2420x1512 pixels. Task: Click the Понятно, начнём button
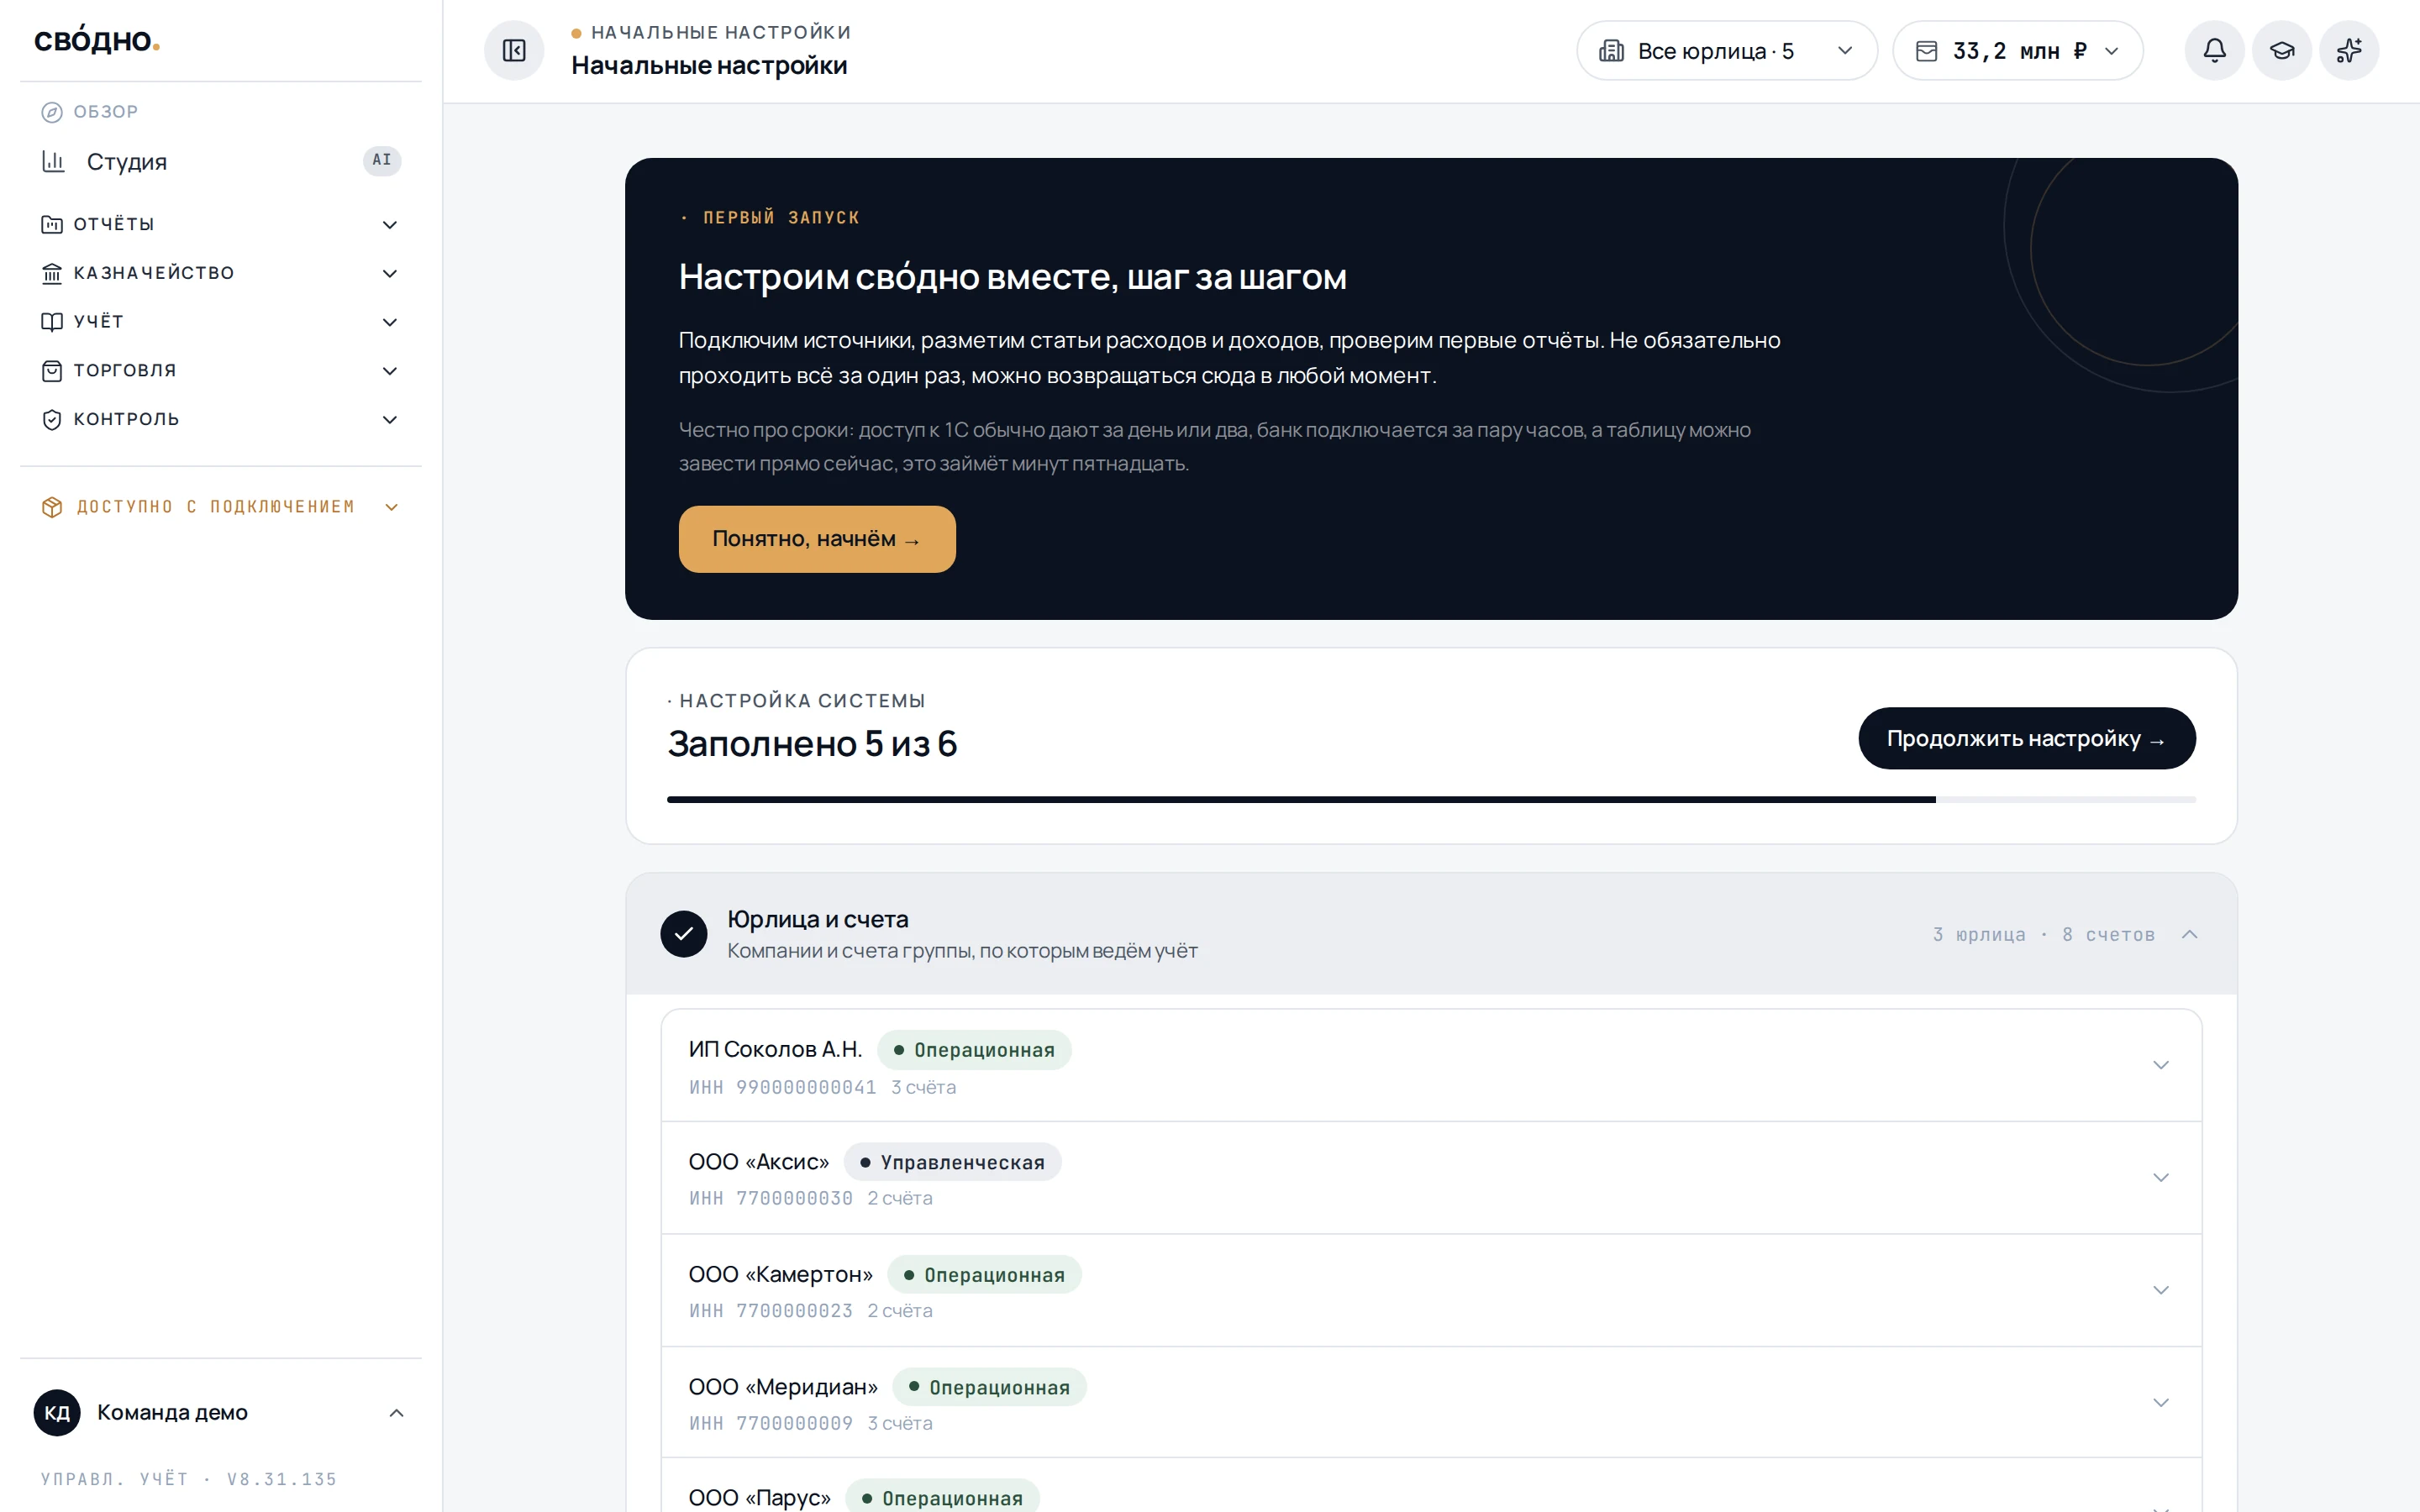[x=817, y=539]
